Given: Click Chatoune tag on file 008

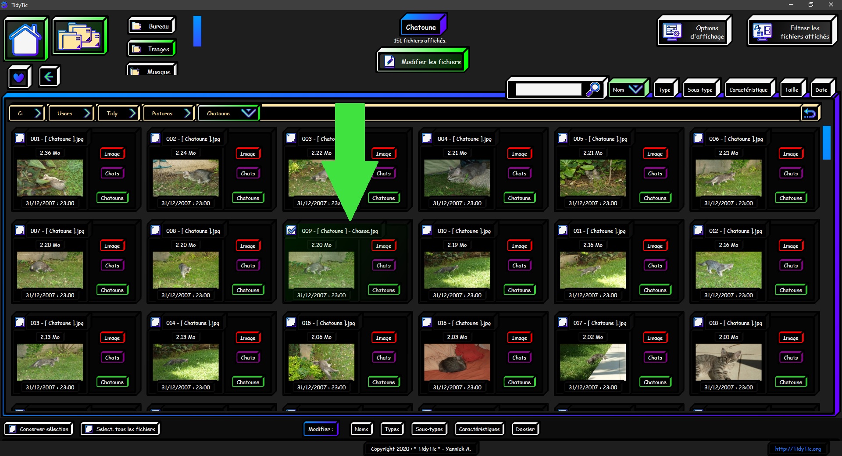Looking at the screenshot, I should [248, 290].
